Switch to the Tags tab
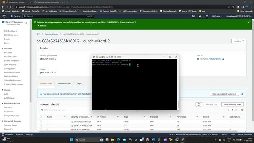 click(x=79, y=83)
